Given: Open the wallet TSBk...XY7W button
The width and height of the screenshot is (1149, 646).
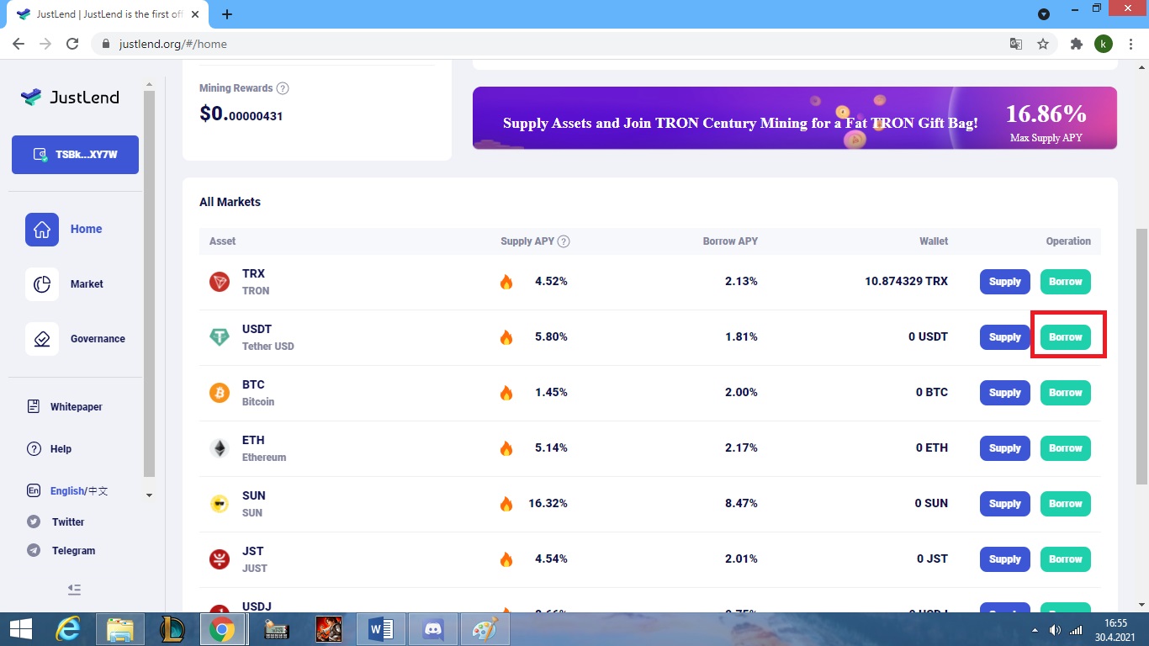Looking at the screenshot, I should (75, 155).
